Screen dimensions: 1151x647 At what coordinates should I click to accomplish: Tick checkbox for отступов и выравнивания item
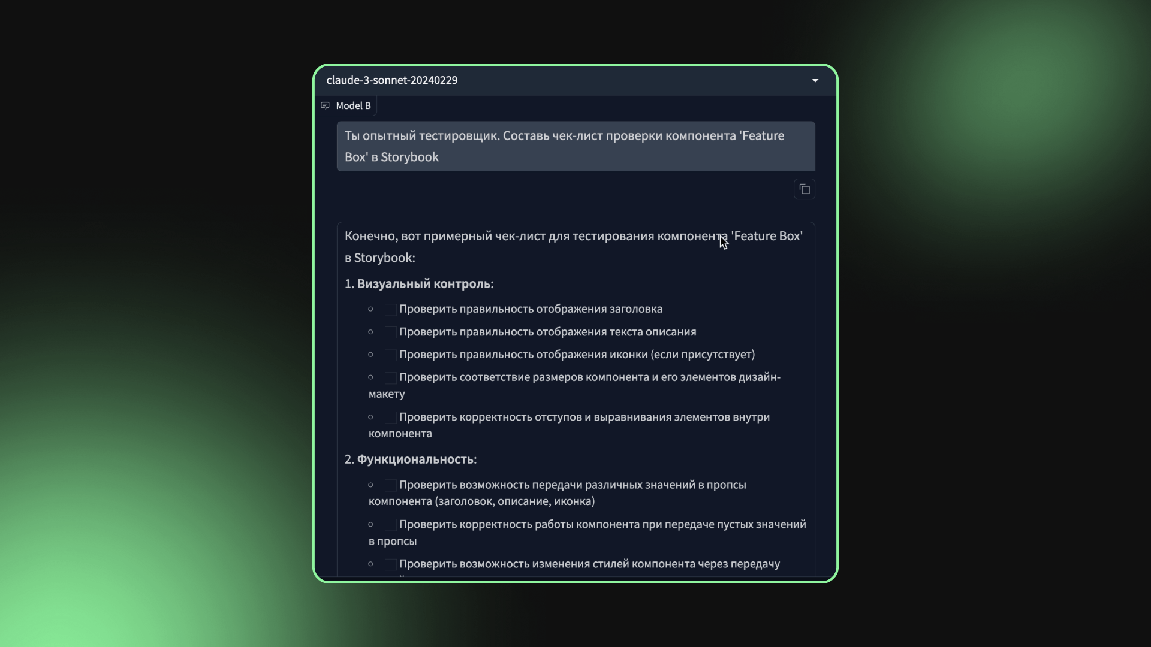tap(390, 418)
